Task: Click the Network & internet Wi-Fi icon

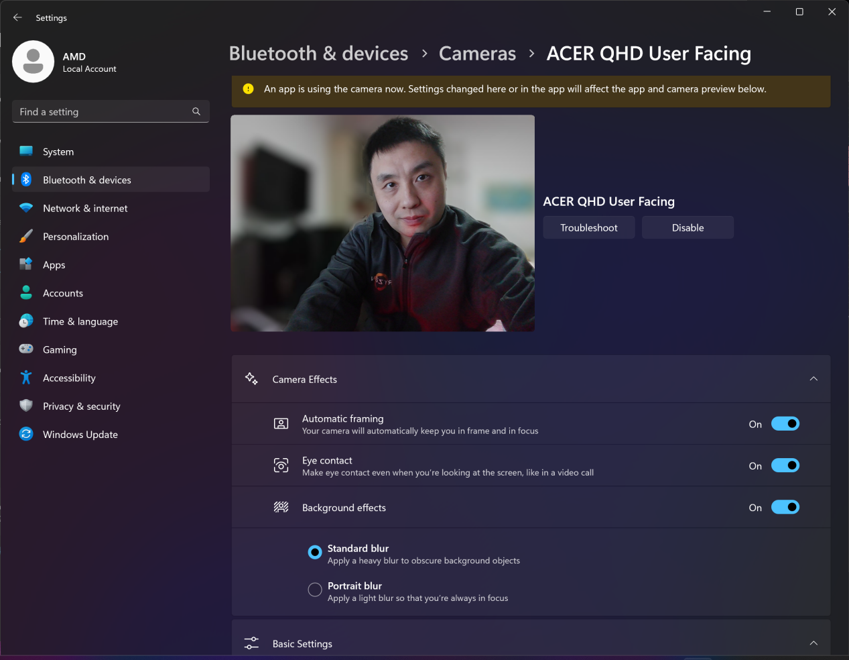Action: pyautogui.click(x=26, y=208)
